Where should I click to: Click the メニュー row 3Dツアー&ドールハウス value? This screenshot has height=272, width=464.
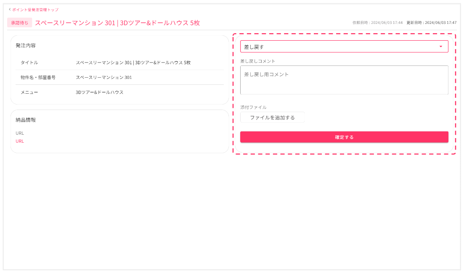(x=99, y=92)
